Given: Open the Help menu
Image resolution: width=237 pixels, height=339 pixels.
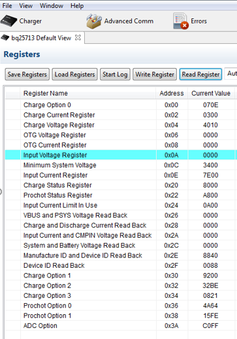Looking at the screenshot, I should click(77, 6).
